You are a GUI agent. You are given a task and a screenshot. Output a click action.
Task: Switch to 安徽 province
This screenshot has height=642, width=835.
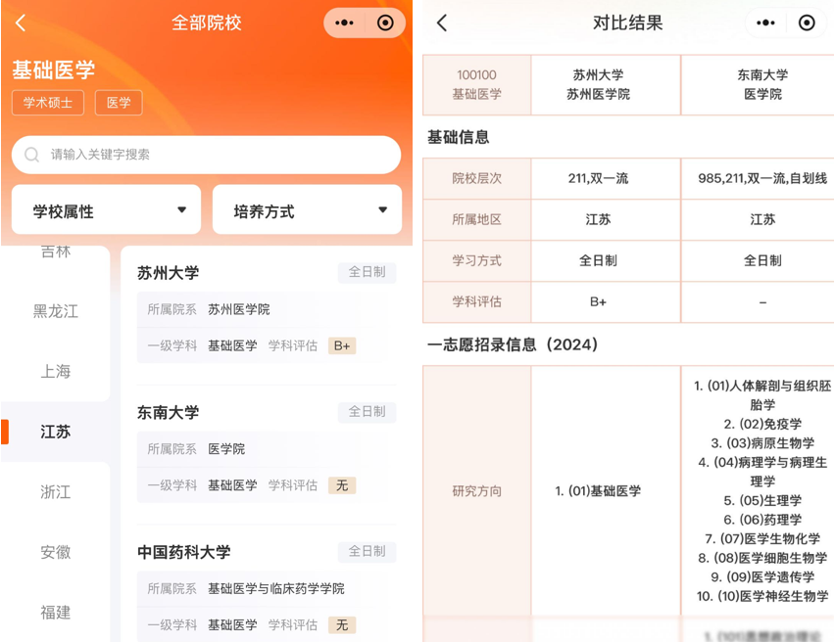pyautogui.click(x=56, y=553)
